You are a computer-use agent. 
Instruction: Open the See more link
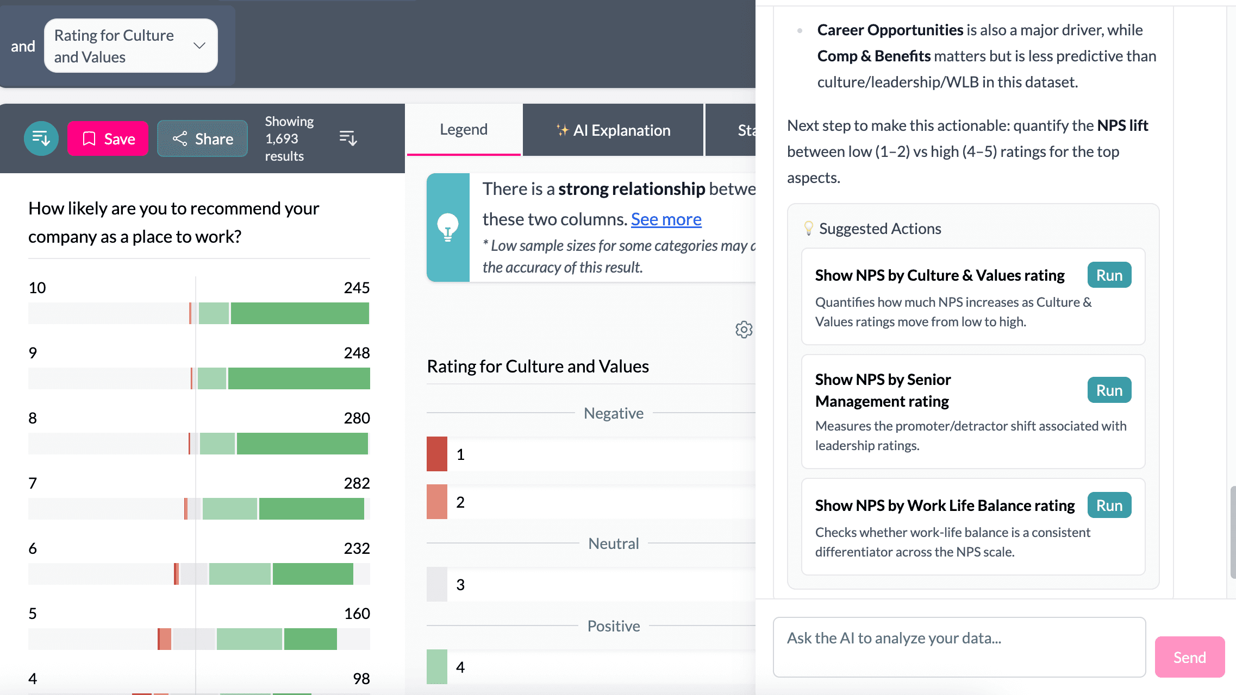(666, 219)
